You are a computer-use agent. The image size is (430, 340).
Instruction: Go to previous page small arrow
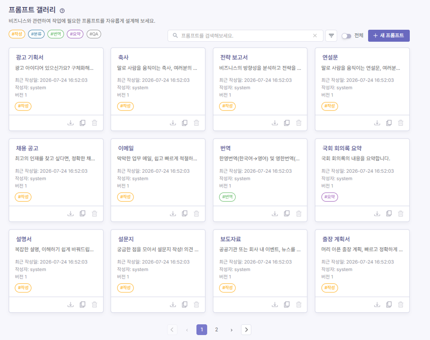(x=187, y=330)
